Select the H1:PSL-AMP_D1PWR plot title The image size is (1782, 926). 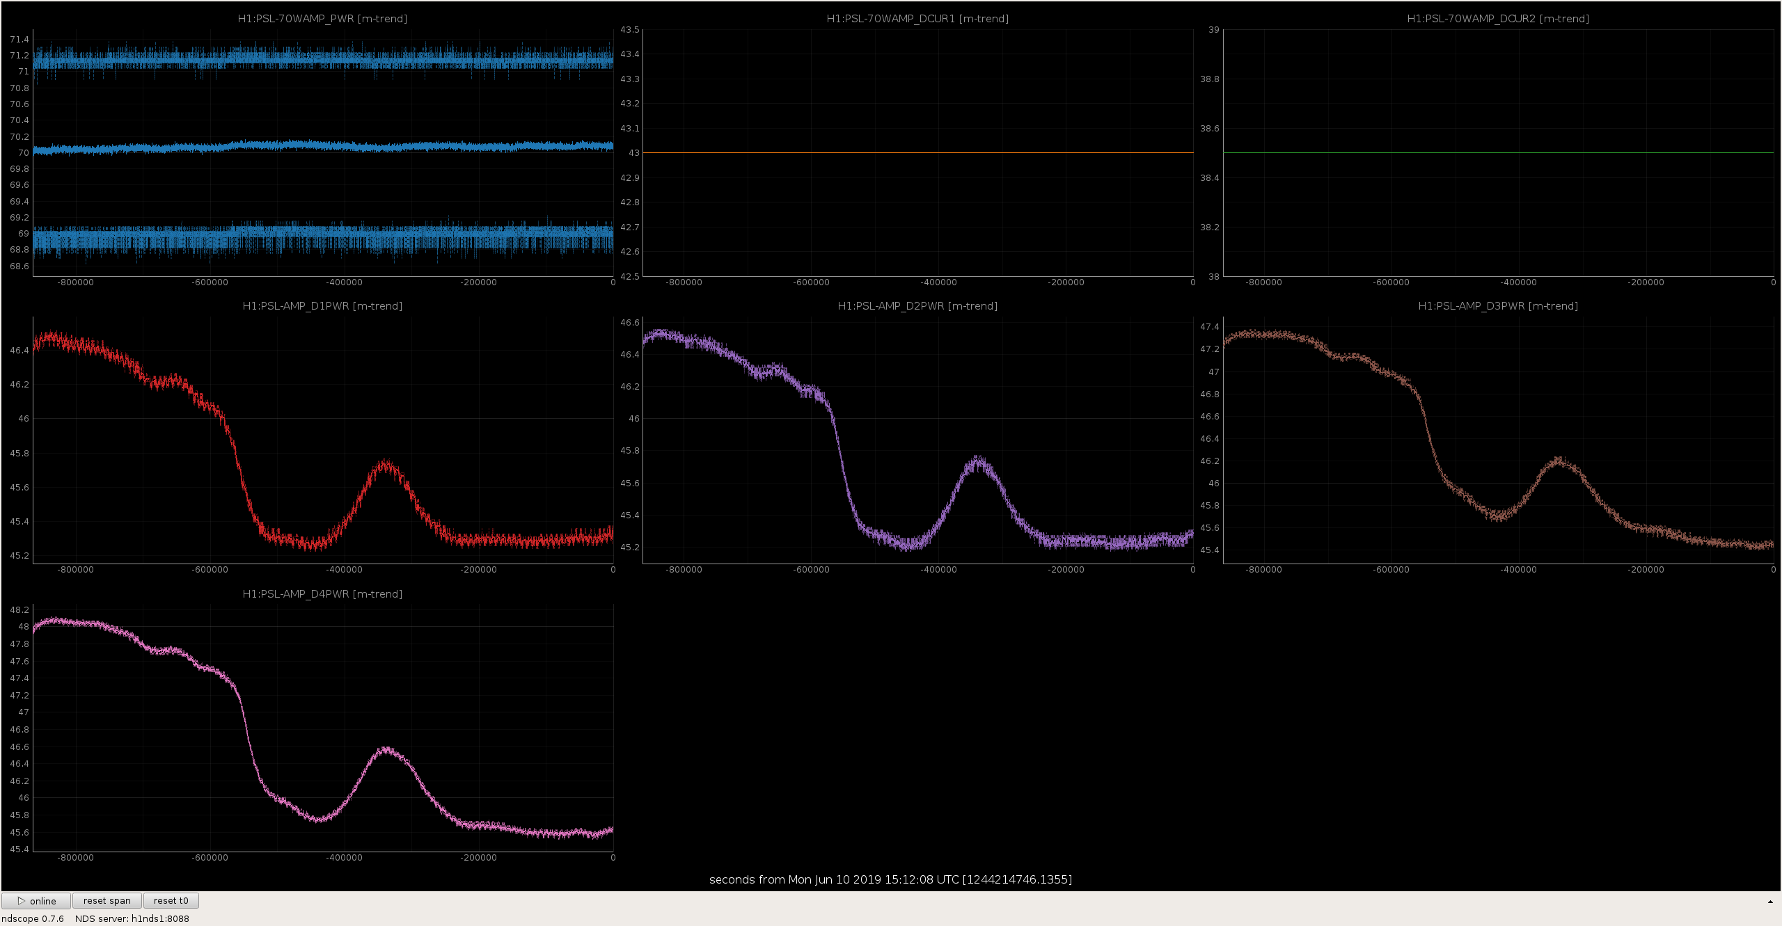pyautogui.click(x=322, y=306)
